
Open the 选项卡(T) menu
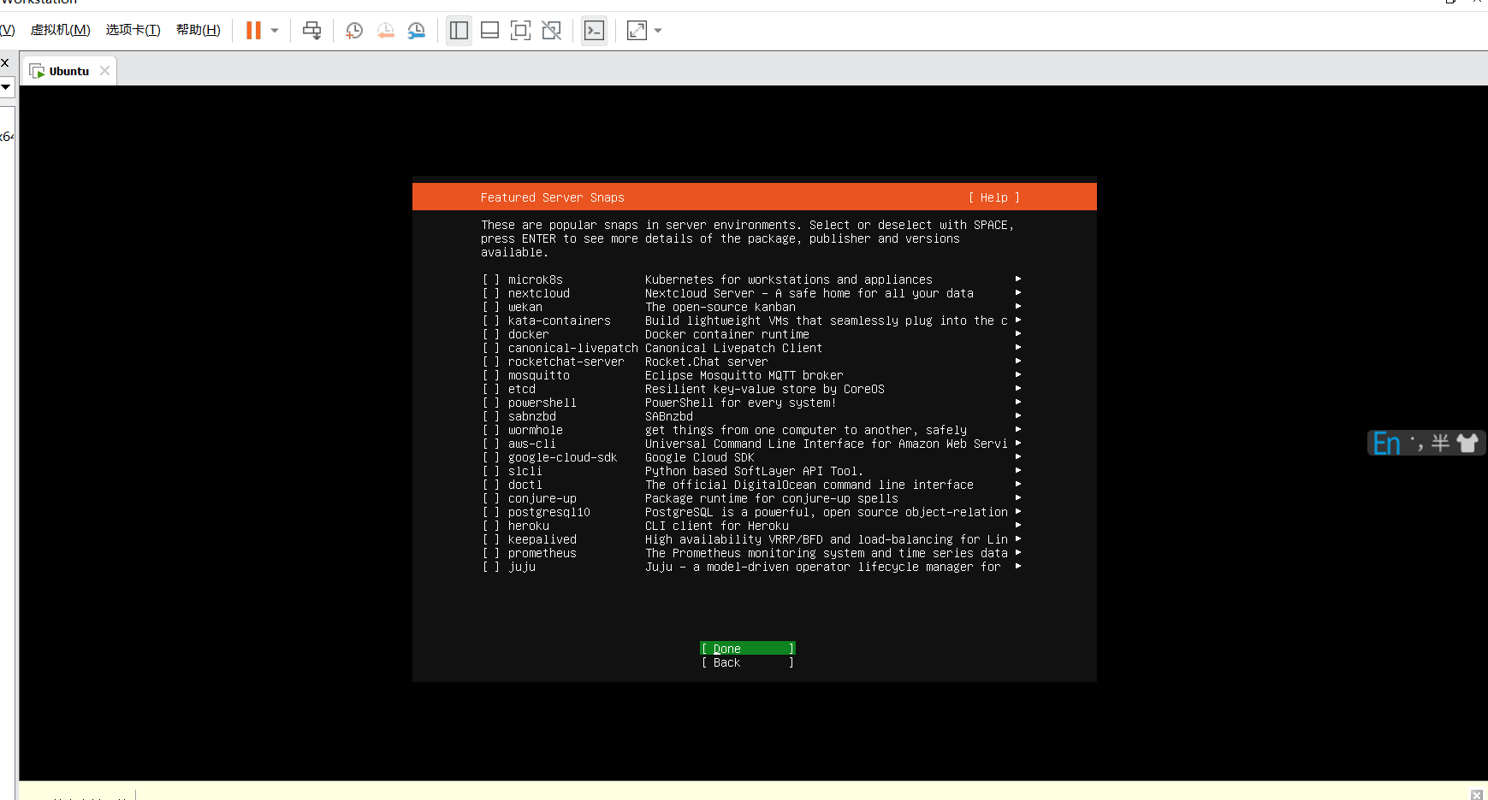coord(133,30)
